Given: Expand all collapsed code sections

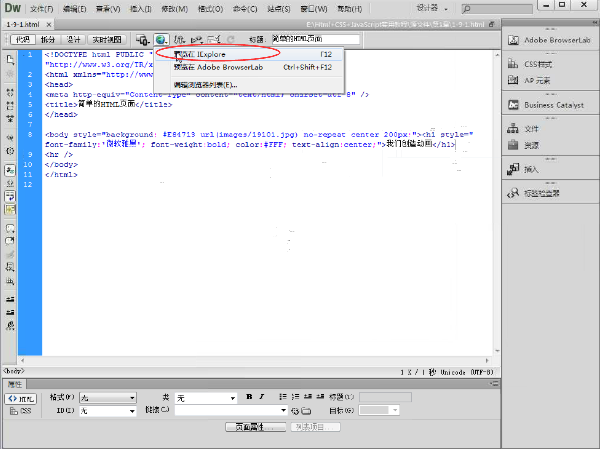Looking at the screenshot, I should pos(10,118).
